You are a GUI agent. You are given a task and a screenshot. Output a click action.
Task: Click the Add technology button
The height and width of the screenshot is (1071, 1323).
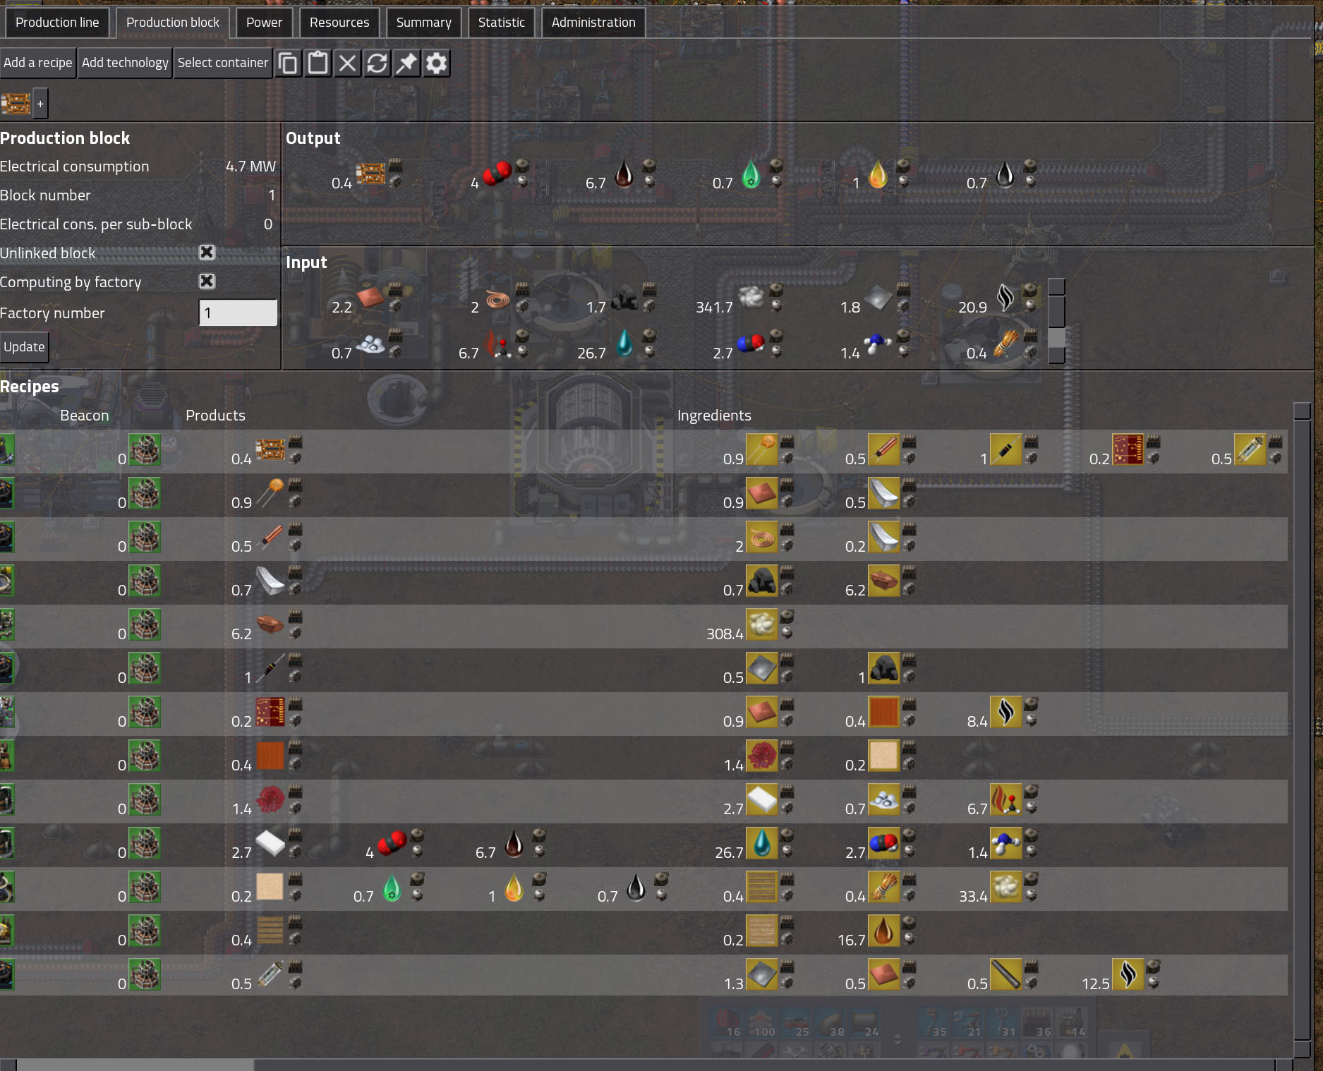(x=125, y=63)
